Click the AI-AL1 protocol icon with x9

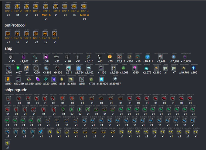point(18,34)
